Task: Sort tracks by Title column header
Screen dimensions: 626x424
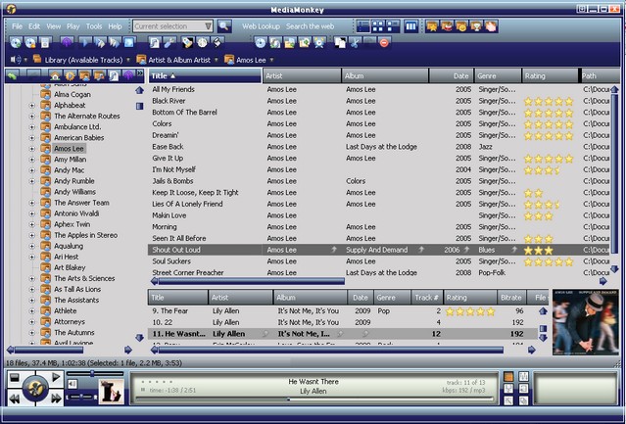Action: pos(205,75)
